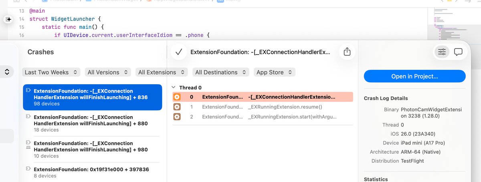481x182 pixels.
Task: Click the Crash Log Details heading
Action: point(386,98)
